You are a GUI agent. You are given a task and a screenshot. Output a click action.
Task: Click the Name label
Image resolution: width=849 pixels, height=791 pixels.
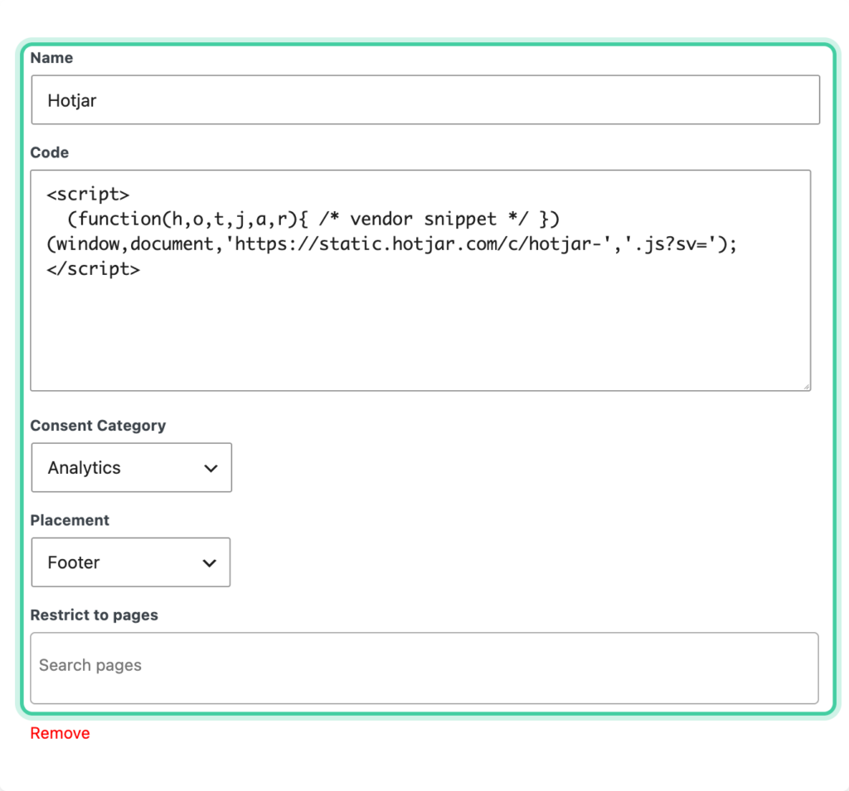point(51,58)
